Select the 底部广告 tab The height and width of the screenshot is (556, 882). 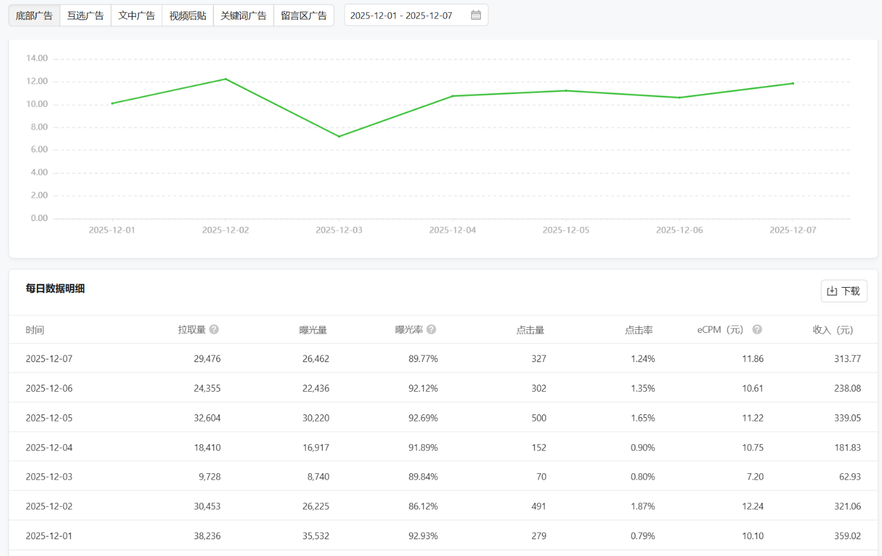pyautogui.click(x=34, y=16)
